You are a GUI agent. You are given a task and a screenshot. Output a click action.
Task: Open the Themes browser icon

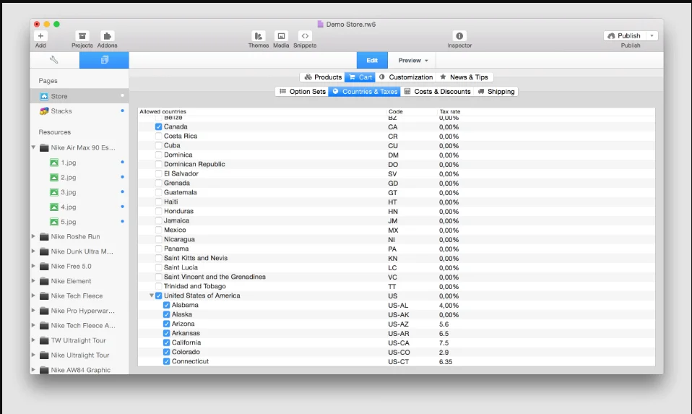pos(258,36)
